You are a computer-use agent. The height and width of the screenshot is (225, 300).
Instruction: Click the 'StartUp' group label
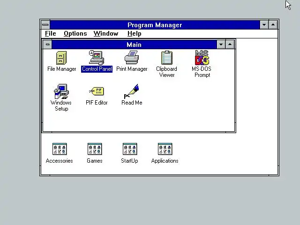[129, 161]
